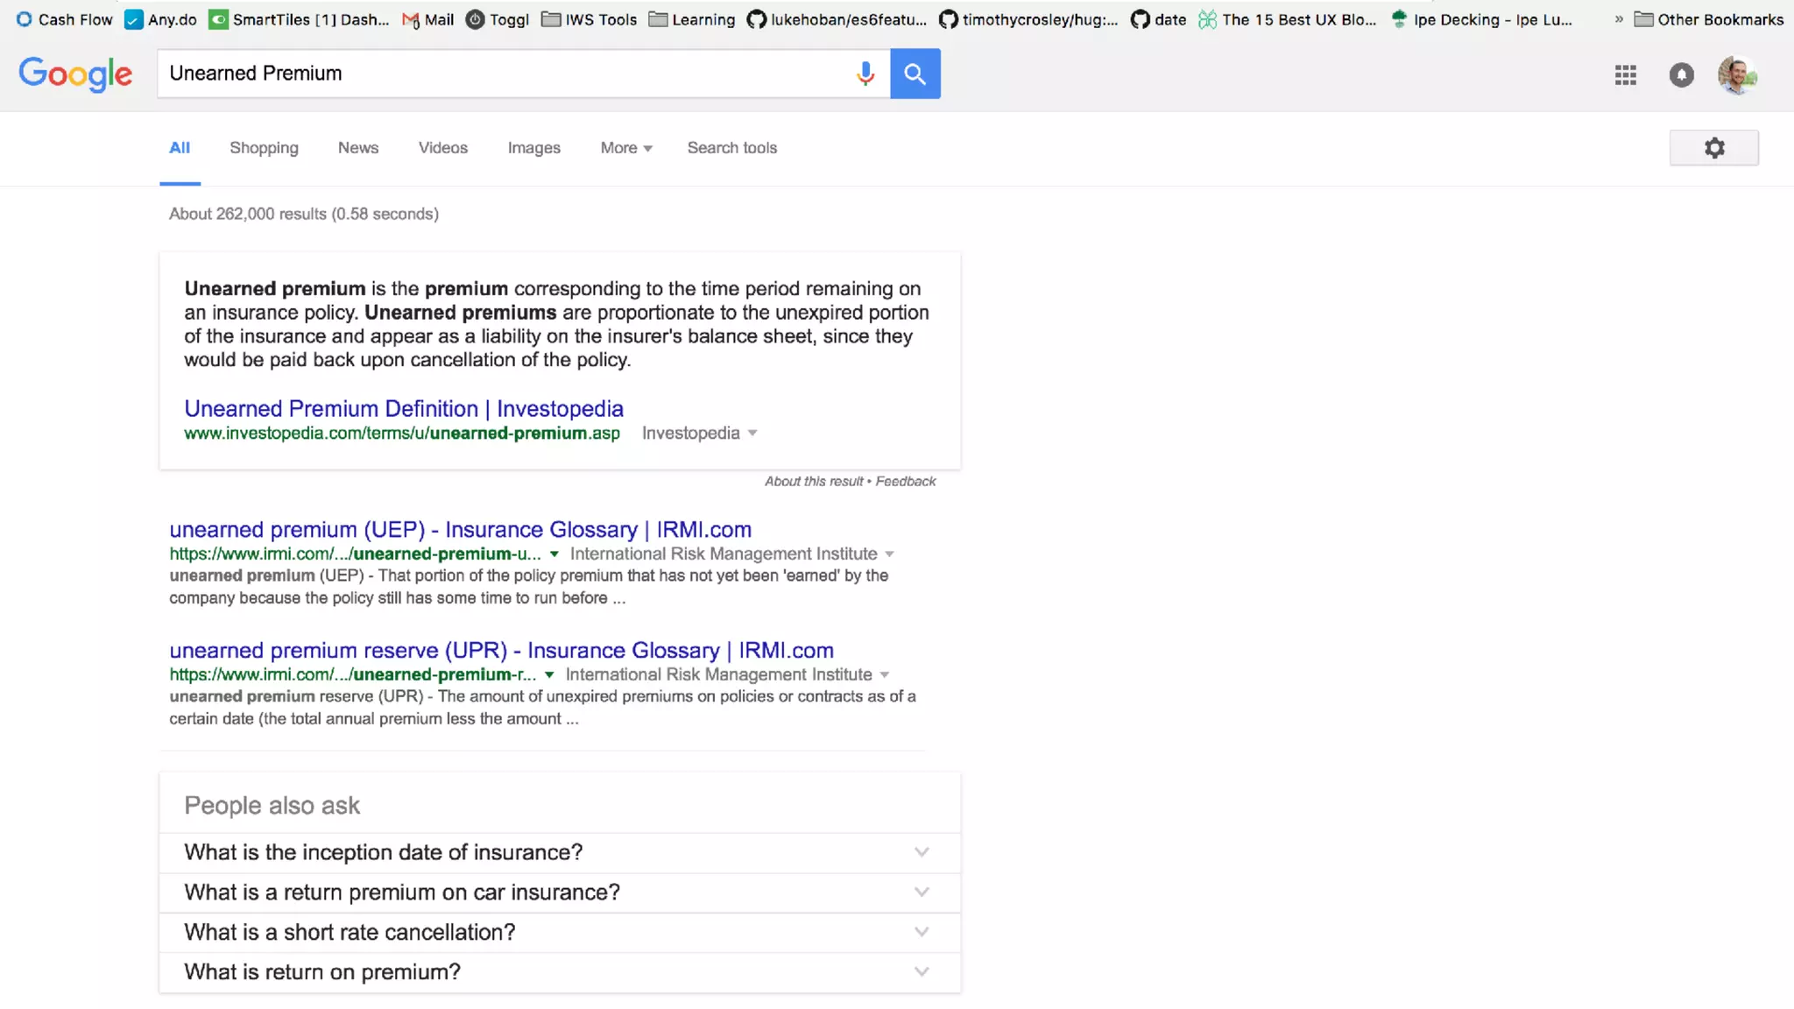Open Unearned Premium Definition Investopedia link
Screen dimensions: 1794x1009
pos(403,409)
